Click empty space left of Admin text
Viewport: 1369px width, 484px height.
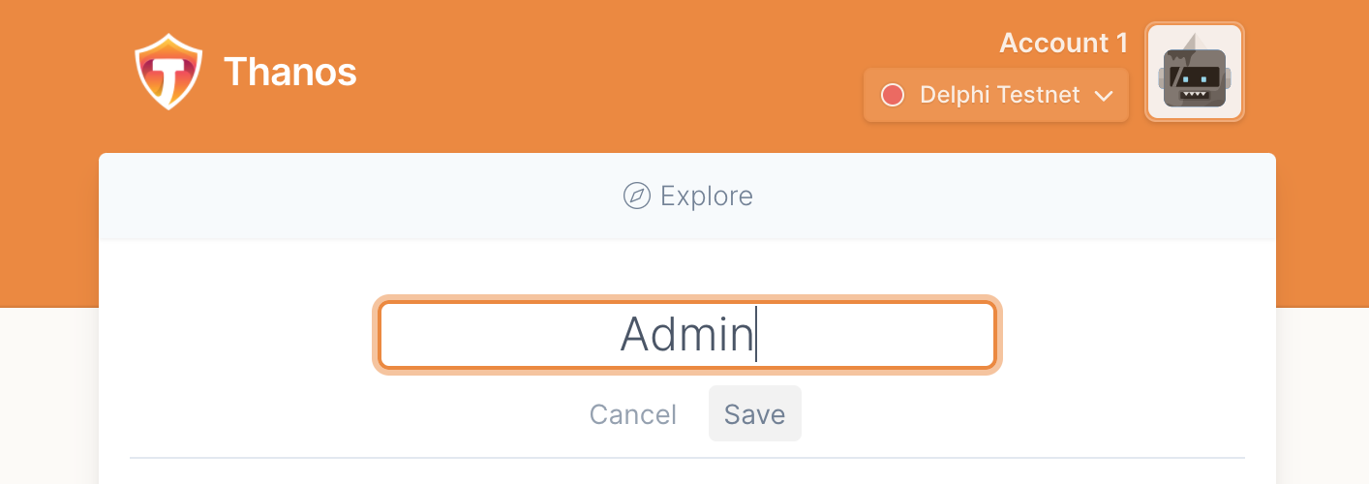point(499,336)
